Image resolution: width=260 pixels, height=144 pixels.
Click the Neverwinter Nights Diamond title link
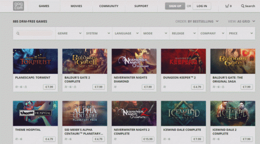click(130, 80)
